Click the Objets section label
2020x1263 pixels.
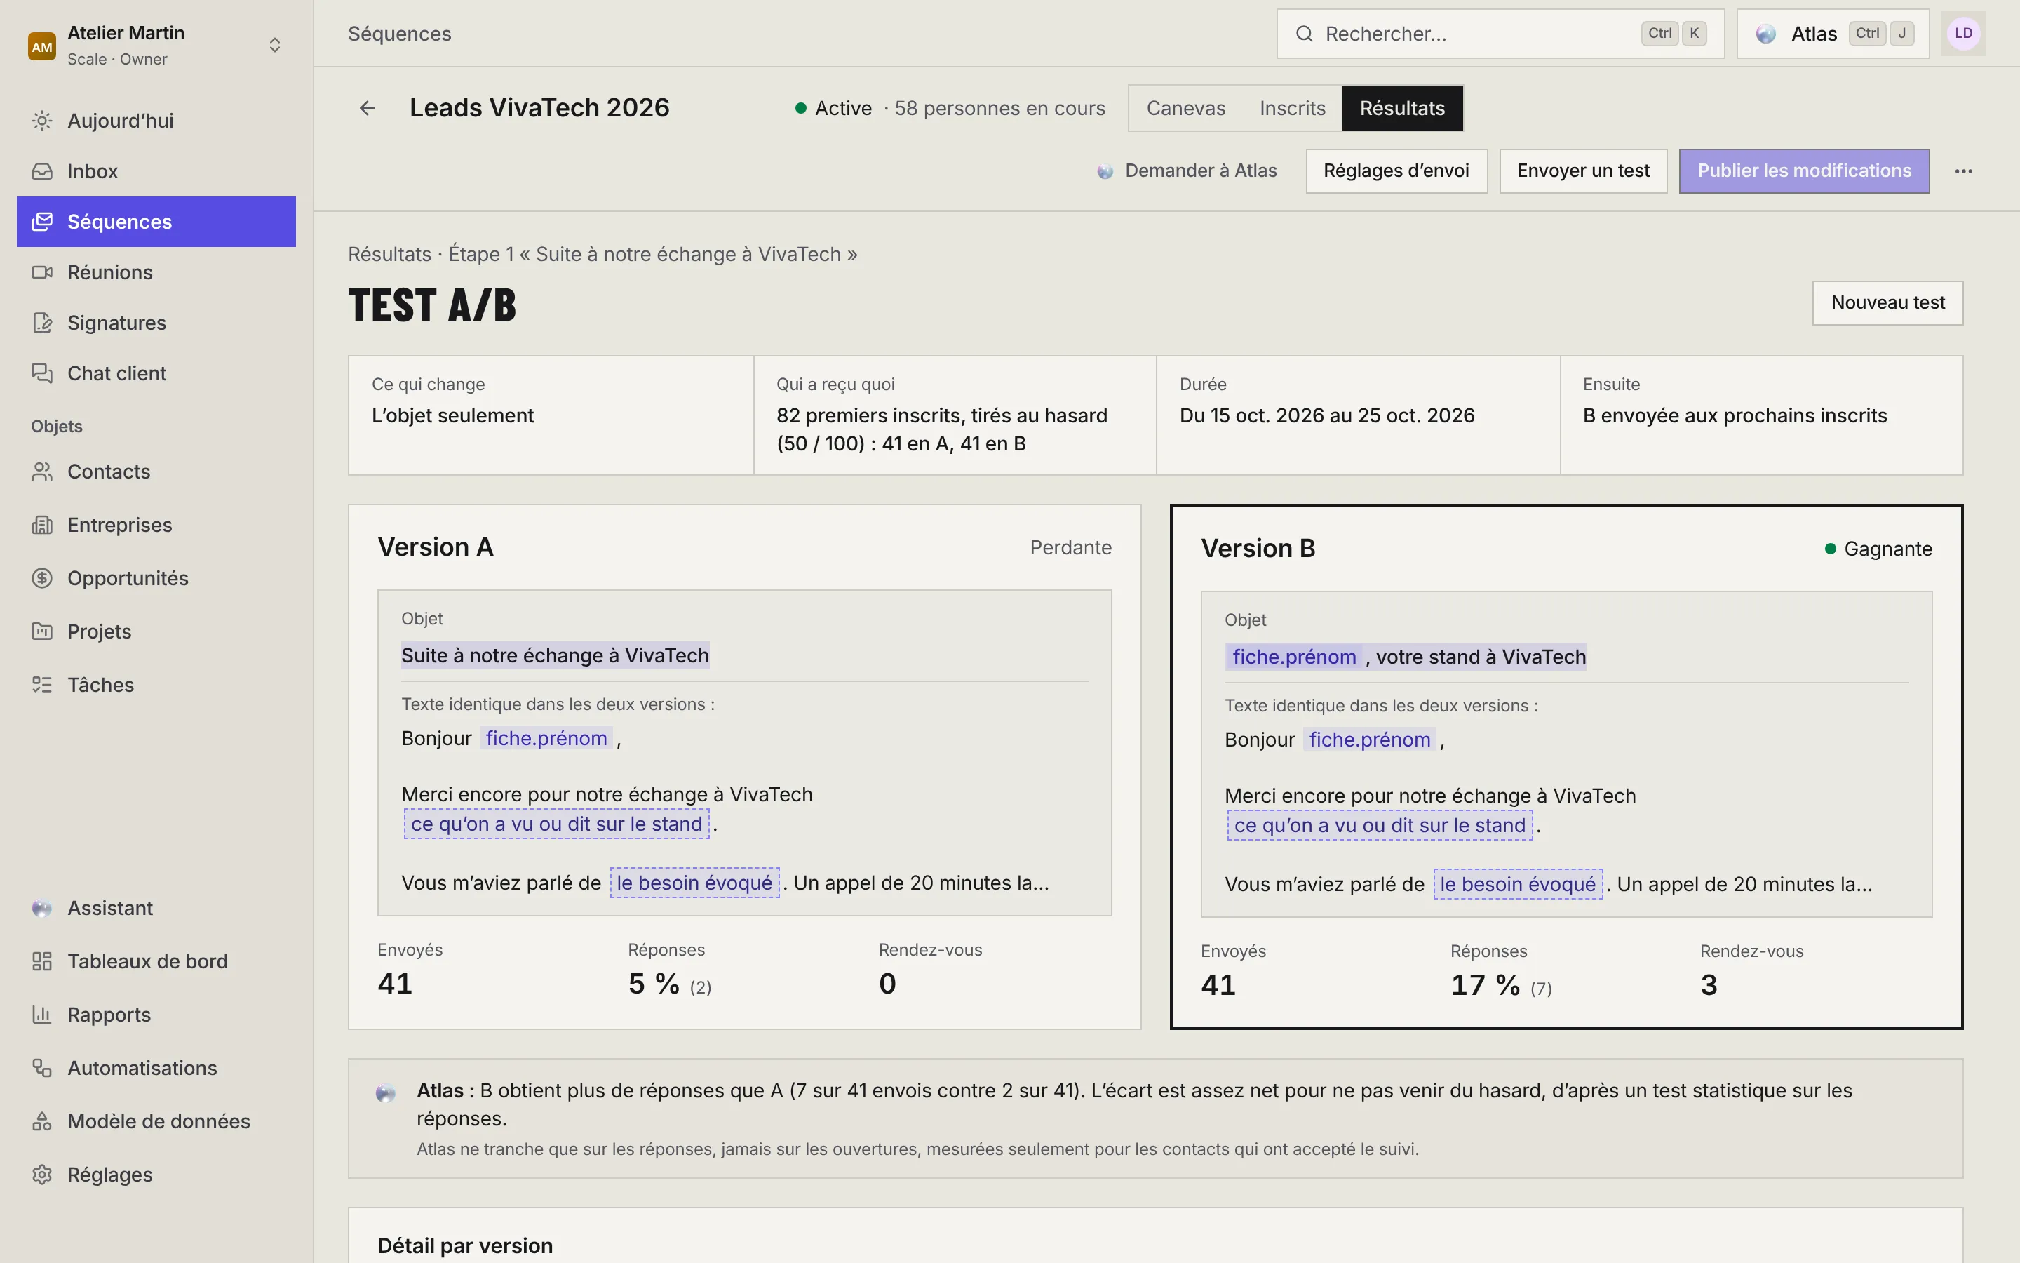57,427
